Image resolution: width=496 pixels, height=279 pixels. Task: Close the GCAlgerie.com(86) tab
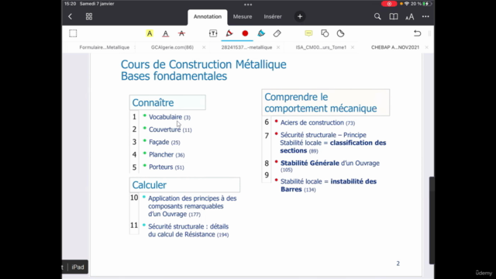204,47
